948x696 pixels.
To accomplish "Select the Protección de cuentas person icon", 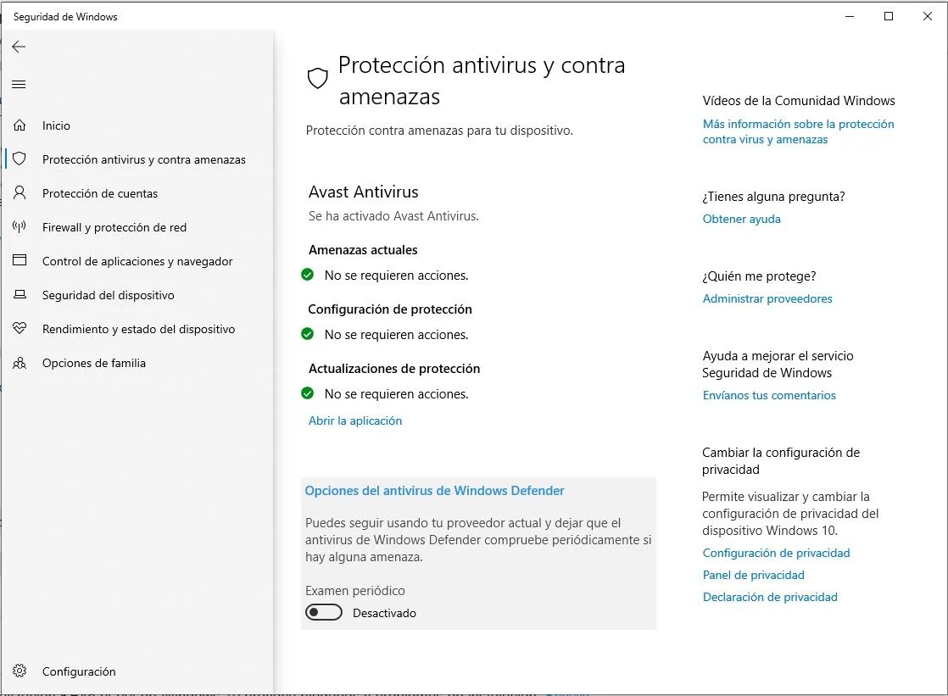I will 20,192.
